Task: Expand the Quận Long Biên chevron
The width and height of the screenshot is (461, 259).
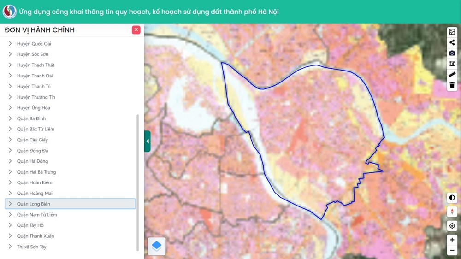Action: pos(10,204)
